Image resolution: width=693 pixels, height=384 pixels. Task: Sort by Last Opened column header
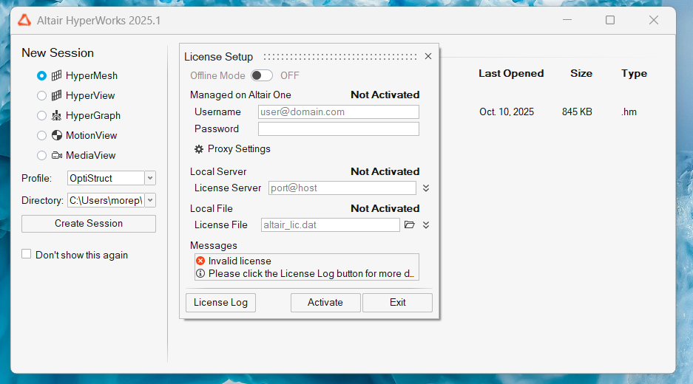(511, 74)
